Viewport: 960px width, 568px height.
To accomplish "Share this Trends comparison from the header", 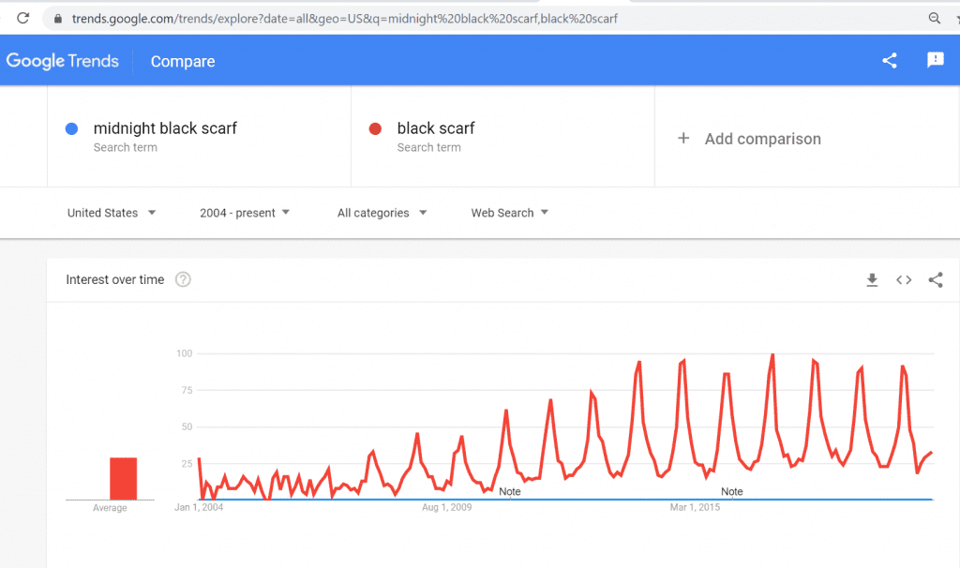I will coord(889,60).
